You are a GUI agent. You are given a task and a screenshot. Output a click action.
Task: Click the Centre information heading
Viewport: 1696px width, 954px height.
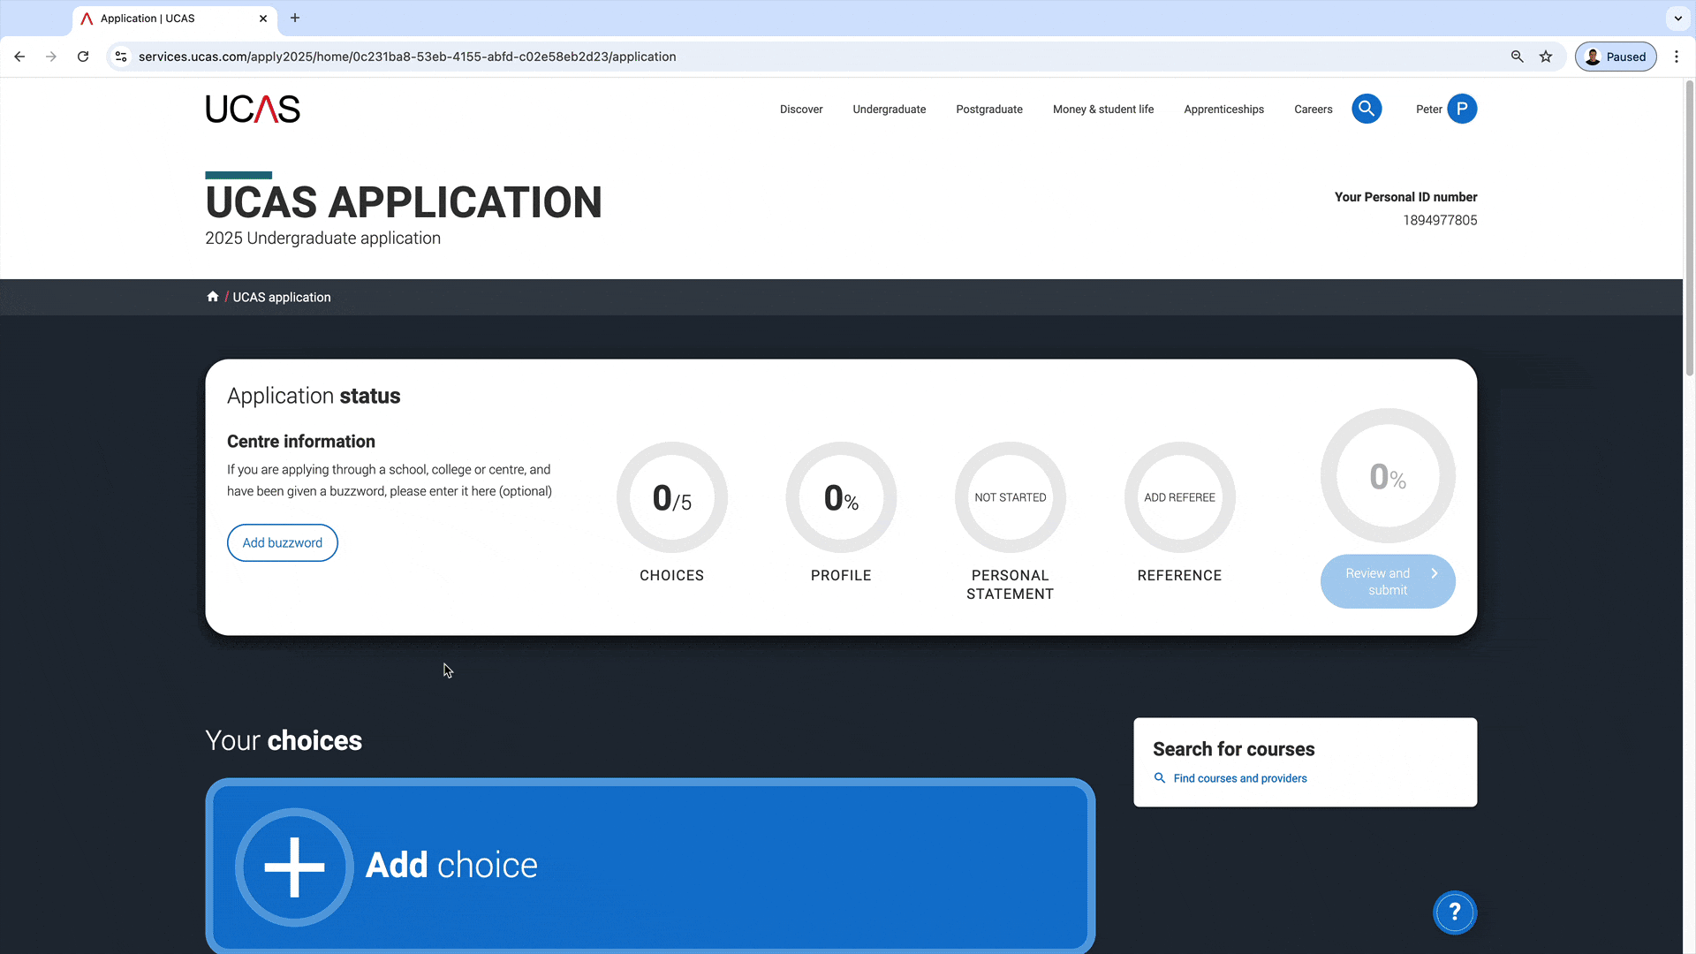pyautogui.click(x=301, y=441)
